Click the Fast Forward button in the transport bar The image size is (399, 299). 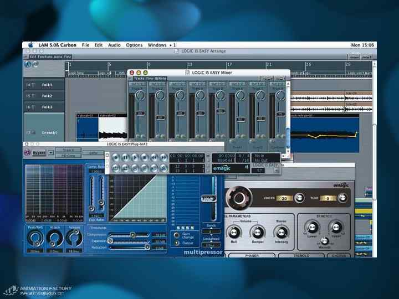(163, 158)
